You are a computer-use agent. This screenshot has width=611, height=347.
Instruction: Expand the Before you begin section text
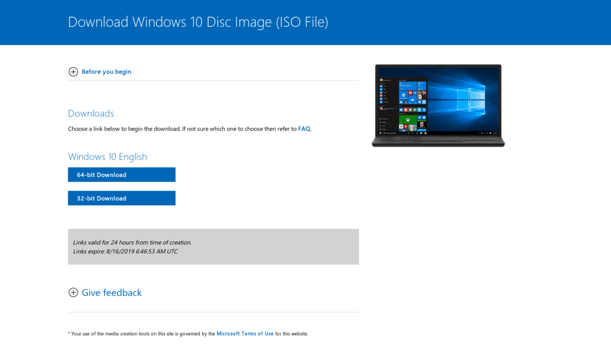[x=106, y=72]
